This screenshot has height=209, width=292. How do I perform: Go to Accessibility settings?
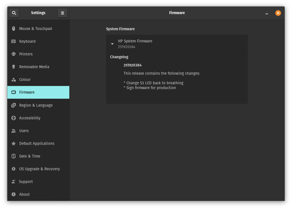click(38, 118)
